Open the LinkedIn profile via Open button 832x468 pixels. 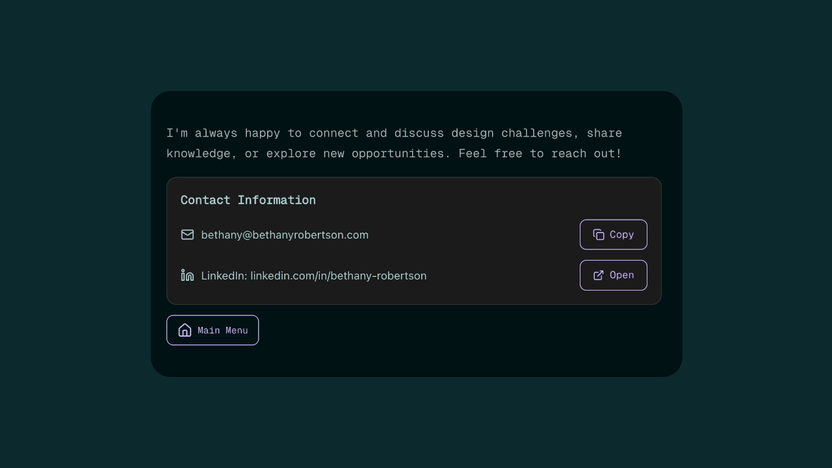(x=614, y=276)
